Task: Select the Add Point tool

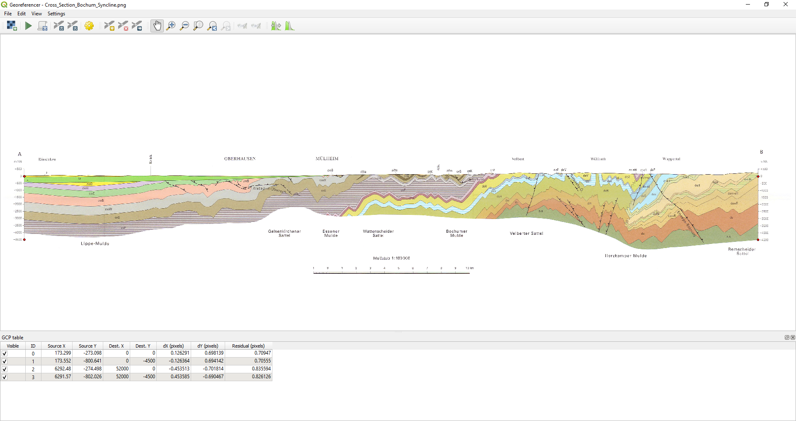Action: click(x=109, y=26)
